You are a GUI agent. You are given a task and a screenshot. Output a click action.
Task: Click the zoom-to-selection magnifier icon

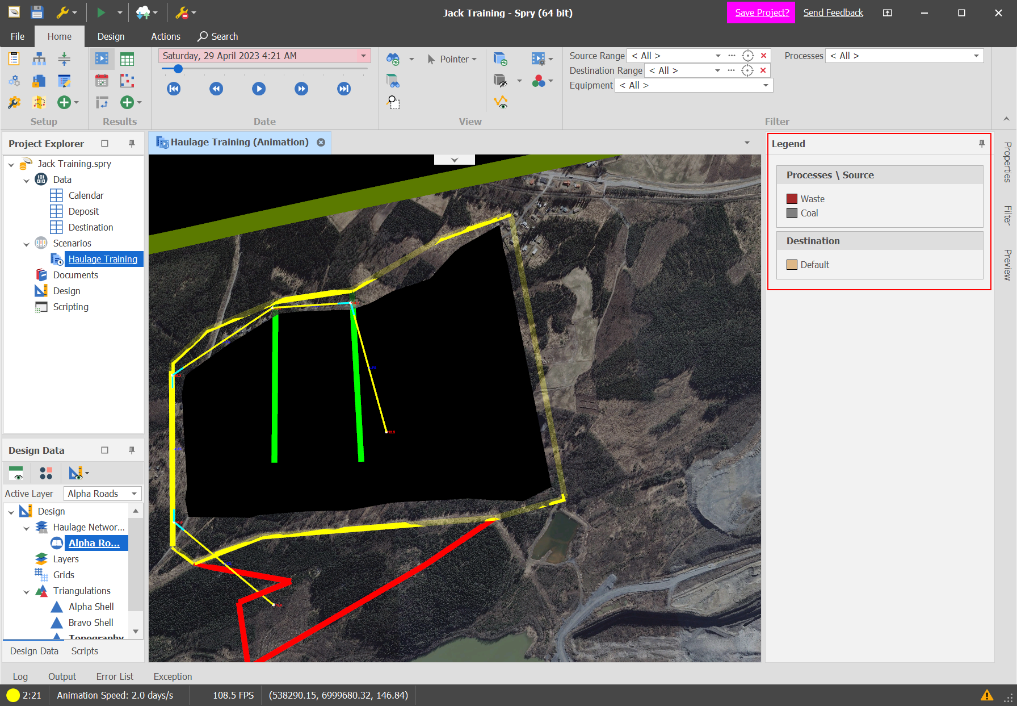point(393,102)
